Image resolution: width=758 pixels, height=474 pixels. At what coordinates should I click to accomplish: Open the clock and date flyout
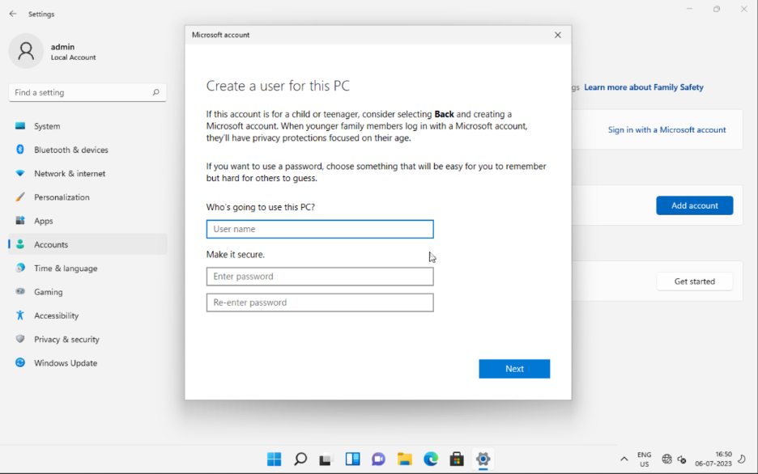(x=713, y=459)
